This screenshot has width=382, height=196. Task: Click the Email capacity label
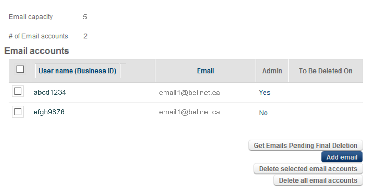click(x=30, y=17)
